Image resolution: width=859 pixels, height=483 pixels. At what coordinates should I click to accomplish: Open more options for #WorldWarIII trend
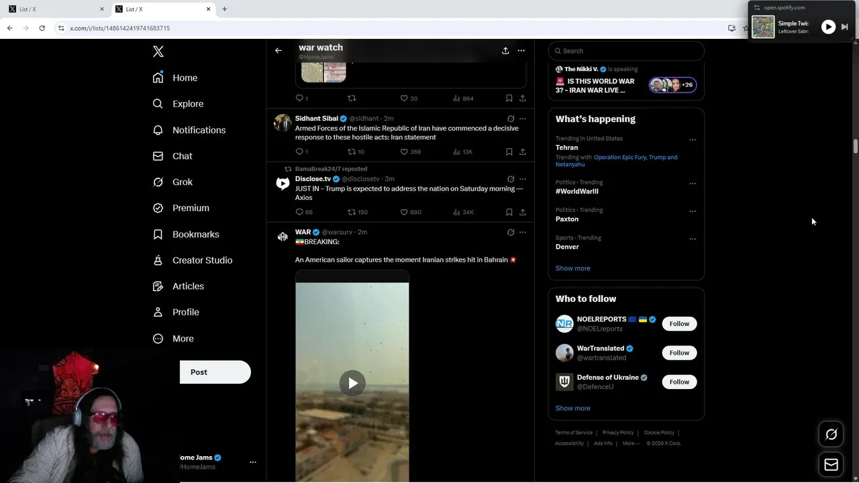693,183
